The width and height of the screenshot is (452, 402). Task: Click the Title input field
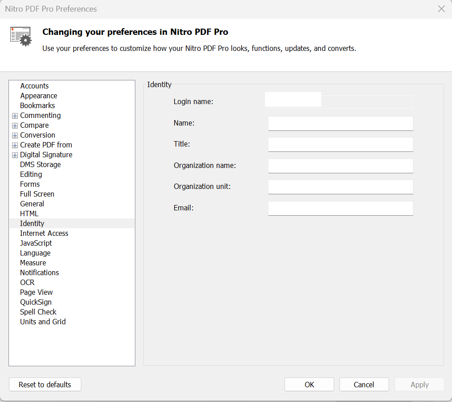click(340, 144)
